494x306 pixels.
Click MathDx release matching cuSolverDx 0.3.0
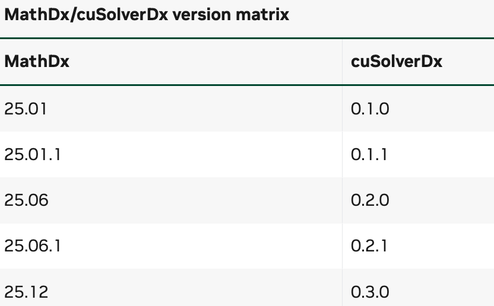[x=26, y=292]
